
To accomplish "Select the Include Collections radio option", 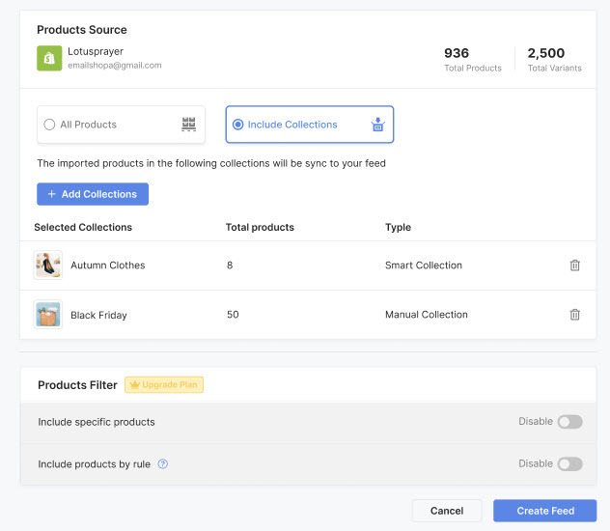I will 237,125.
